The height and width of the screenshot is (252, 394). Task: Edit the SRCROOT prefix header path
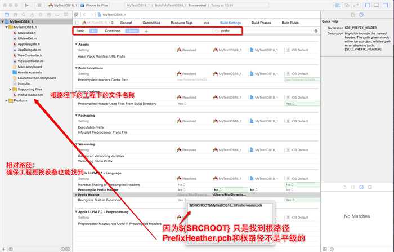pos(225,205)
